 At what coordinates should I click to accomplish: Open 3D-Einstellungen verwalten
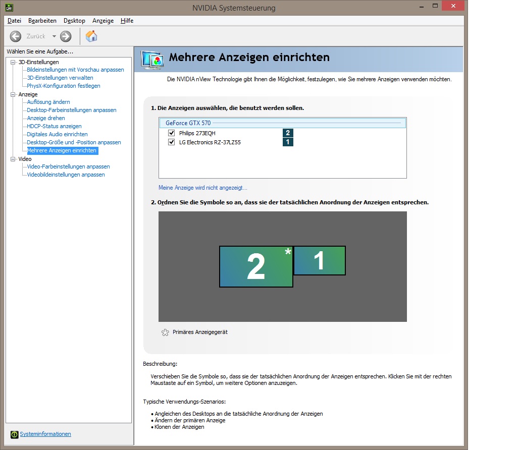pyautogui.click(x=60, y=78)
